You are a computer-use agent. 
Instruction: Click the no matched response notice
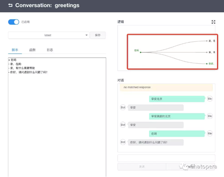[x=166, y=87]
